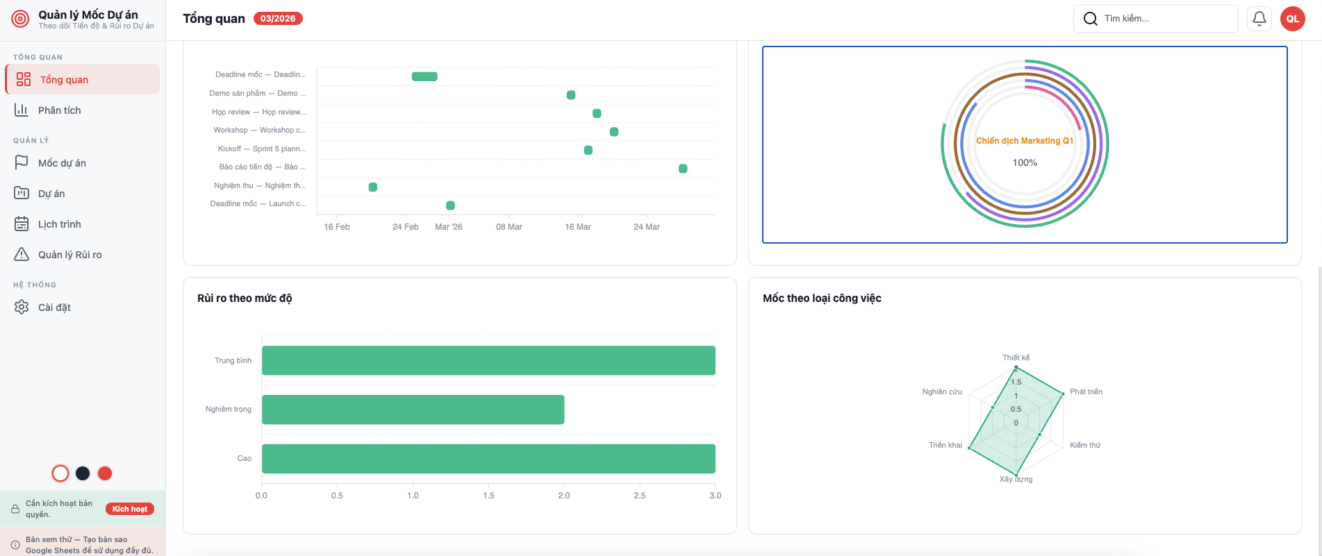Screen dimensions: 1322x556
Task: Select the white theme color swatch
Action: pos(60,473)
